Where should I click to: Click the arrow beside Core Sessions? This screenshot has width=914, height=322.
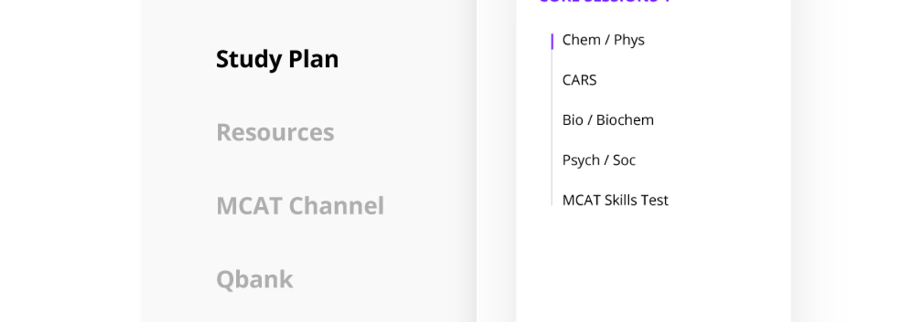tap(667, 2)
